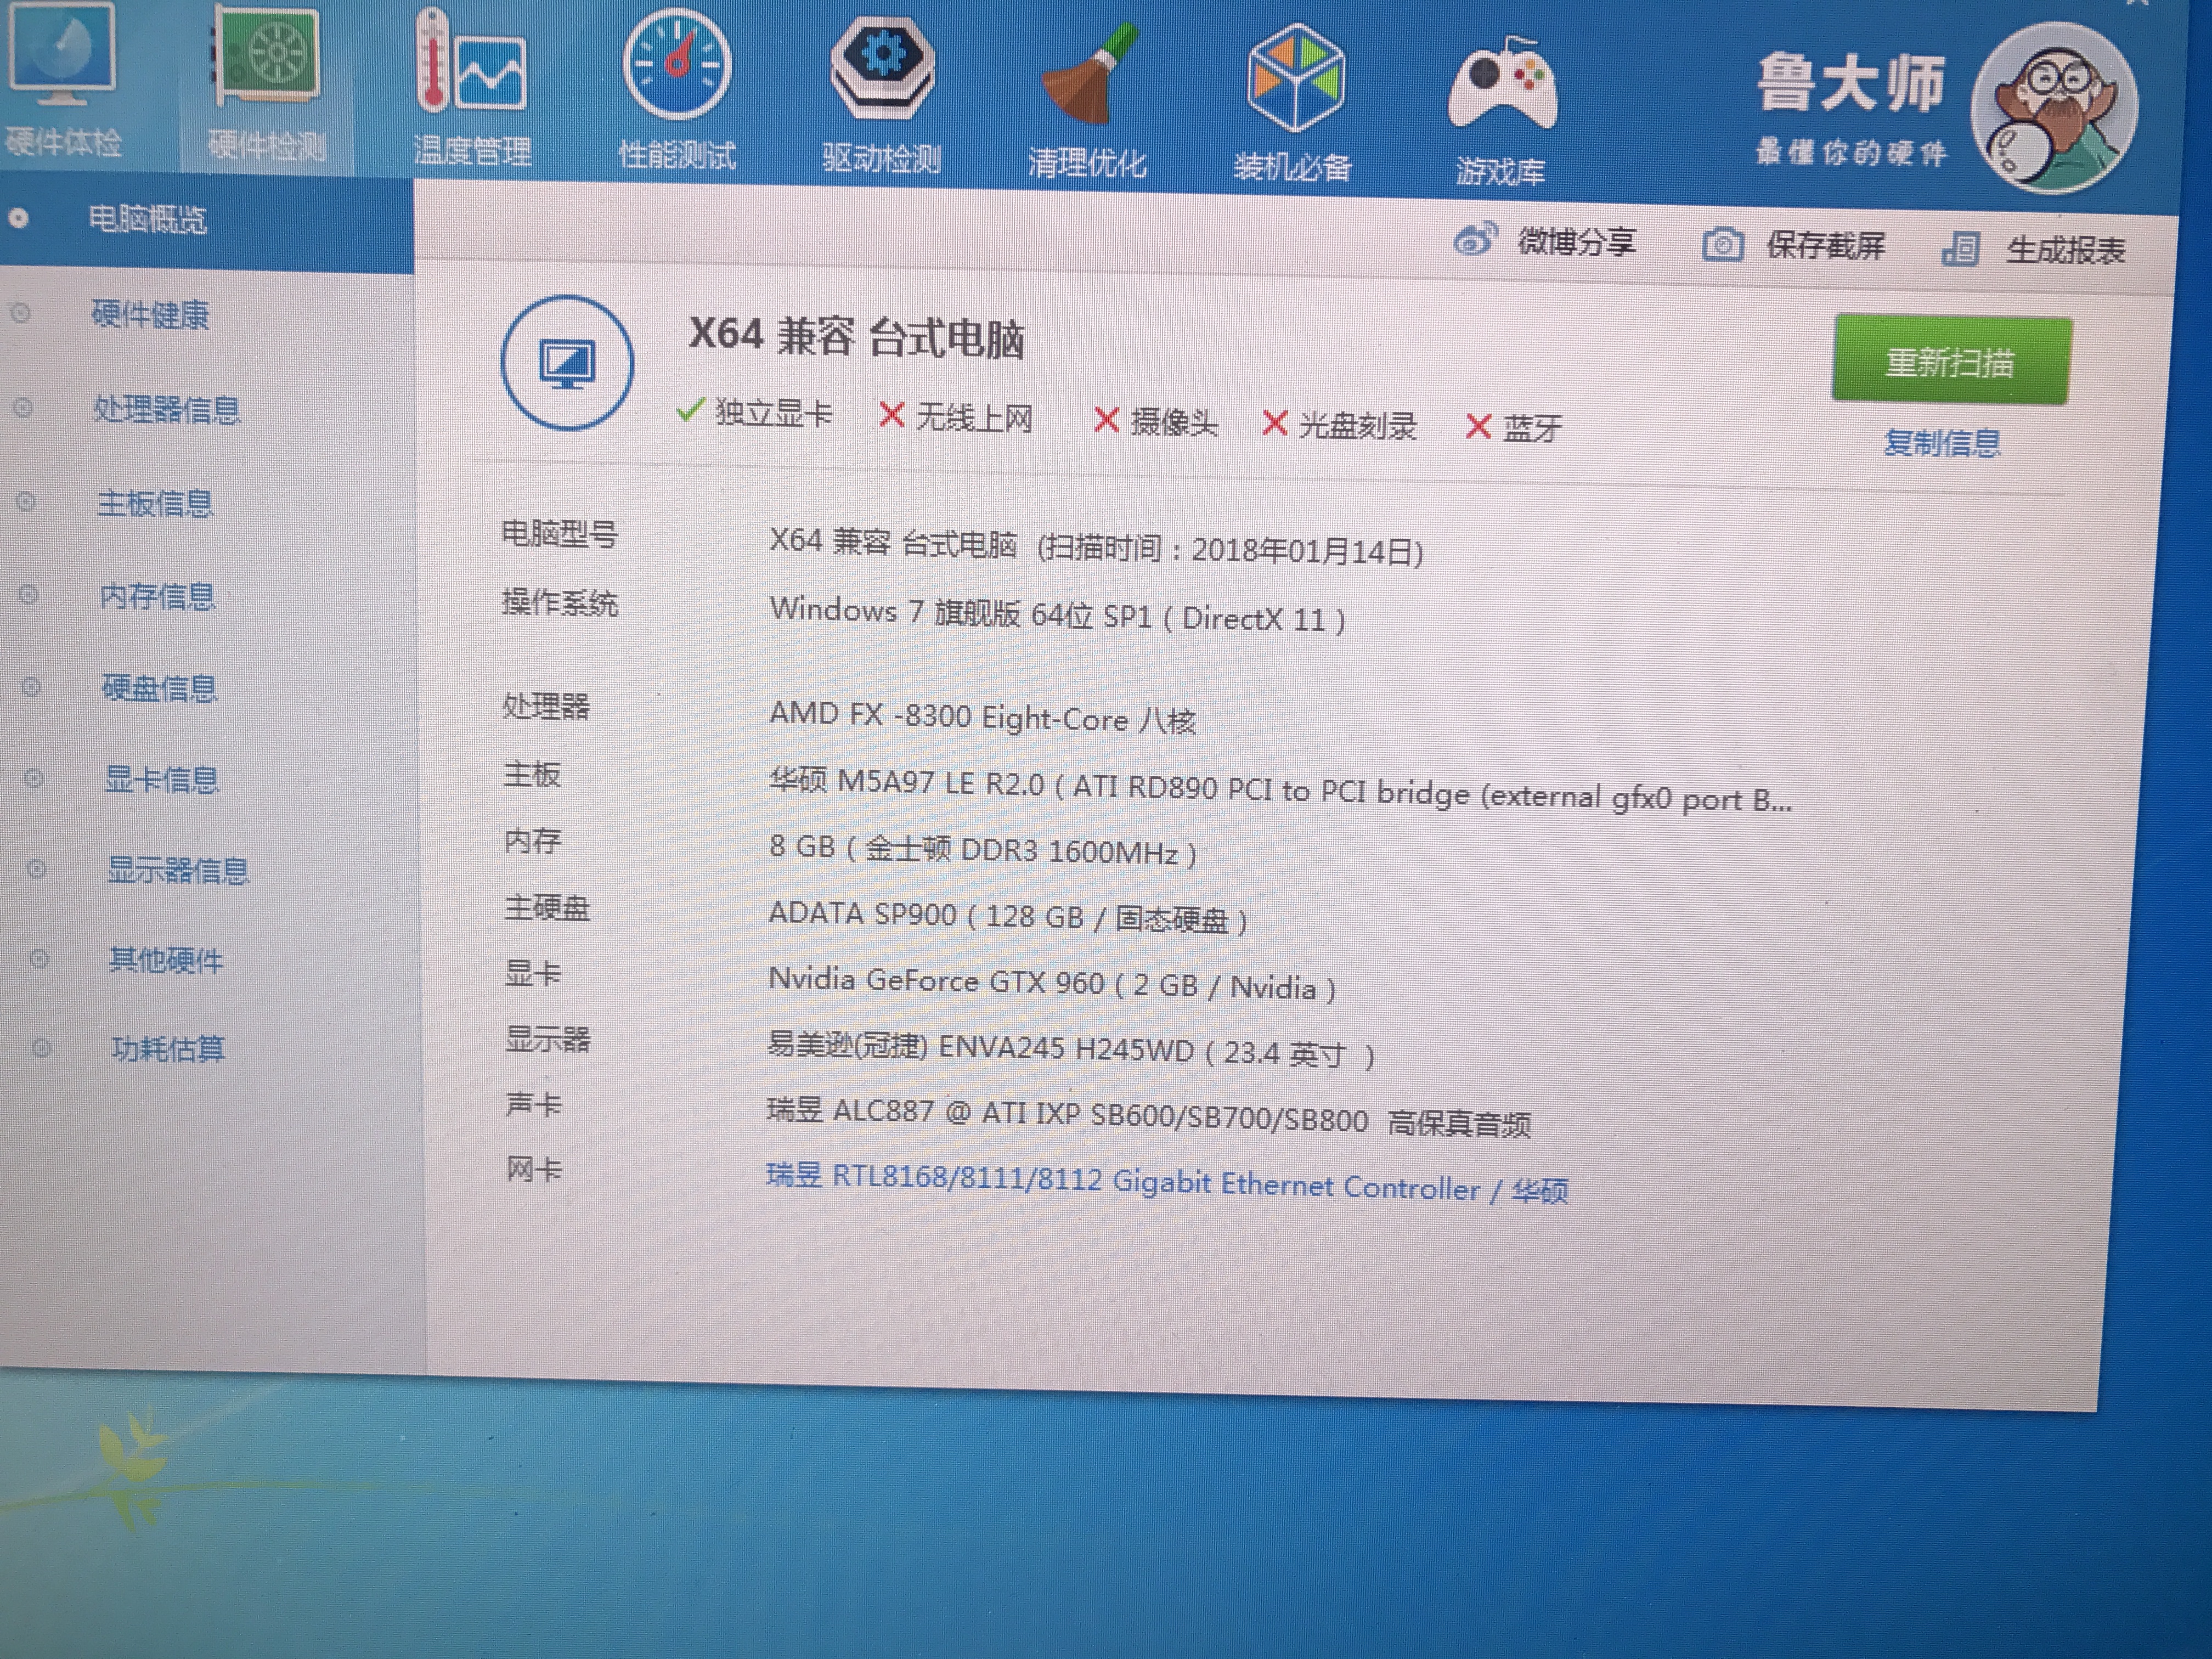The height and width of the screenshot is (1659, 2212).
Task: Click 生成报表 text
Action: (2066, 250)
